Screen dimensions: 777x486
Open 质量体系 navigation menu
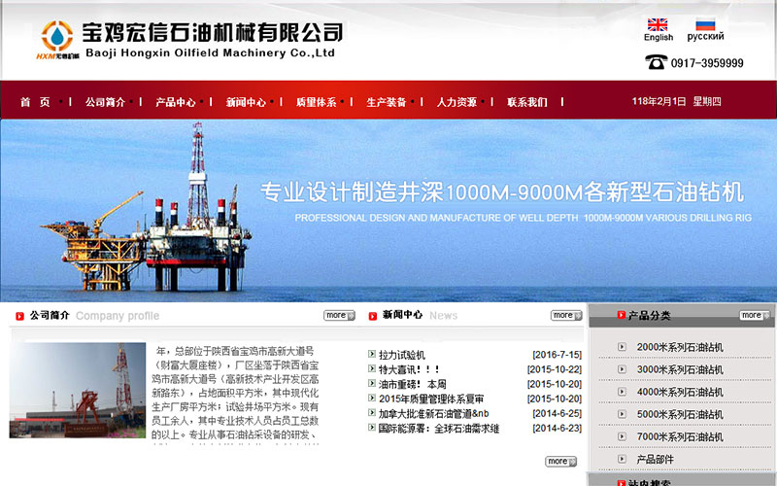point(317,102)
